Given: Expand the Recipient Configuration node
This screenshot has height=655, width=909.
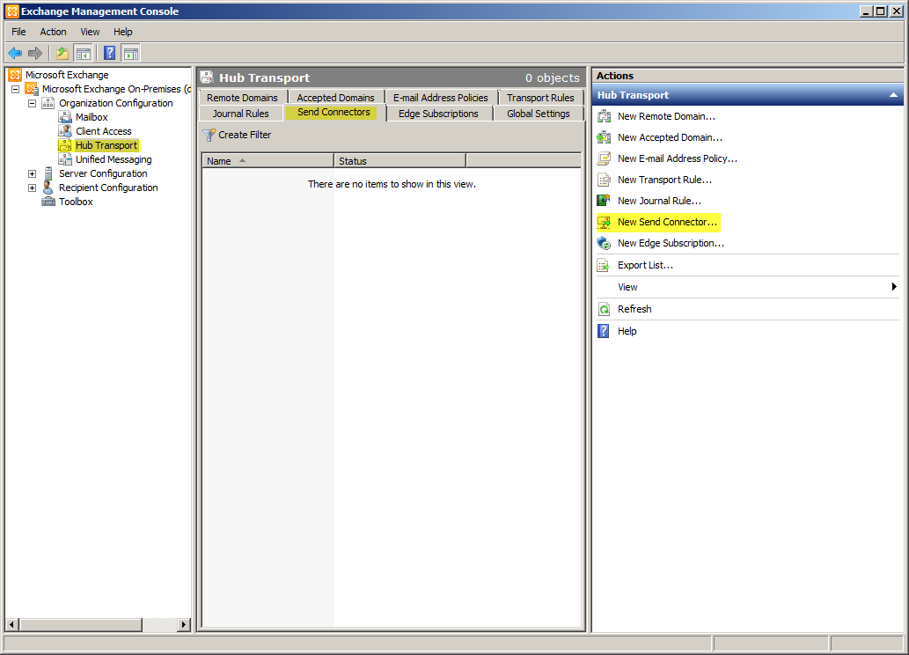Looking at the screenshot, I should [33, 188].
